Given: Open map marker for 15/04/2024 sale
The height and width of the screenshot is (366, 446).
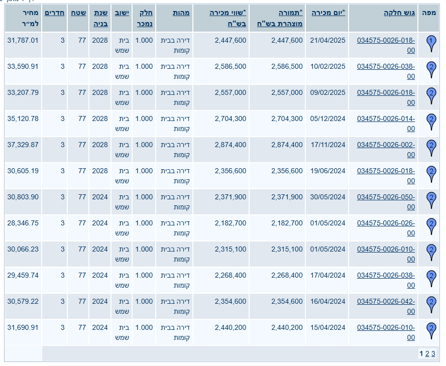Looking at the screenshot, I should [x=431, y=330].
